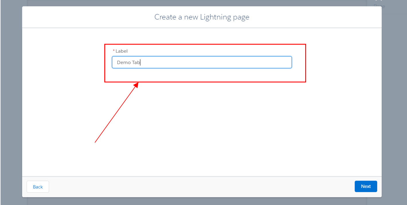The width and height of the screenshot is (407, 205).
Task: Click the word 'Lightning' in the dialog title
Action: (x=216, y=17)
